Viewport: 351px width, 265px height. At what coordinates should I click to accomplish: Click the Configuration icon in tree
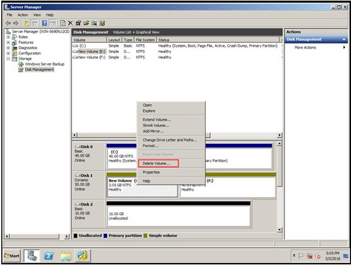click(15, 53)
